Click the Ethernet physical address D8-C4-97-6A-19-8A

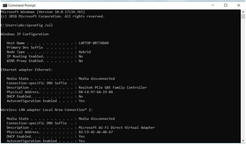click(96, 92)
